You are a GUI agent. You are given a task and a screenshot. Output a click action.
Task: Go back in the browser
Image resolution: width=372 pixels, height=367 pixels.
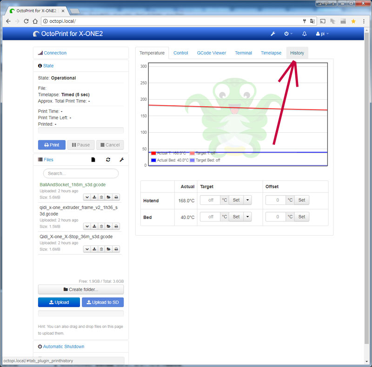tap(8, 21)
